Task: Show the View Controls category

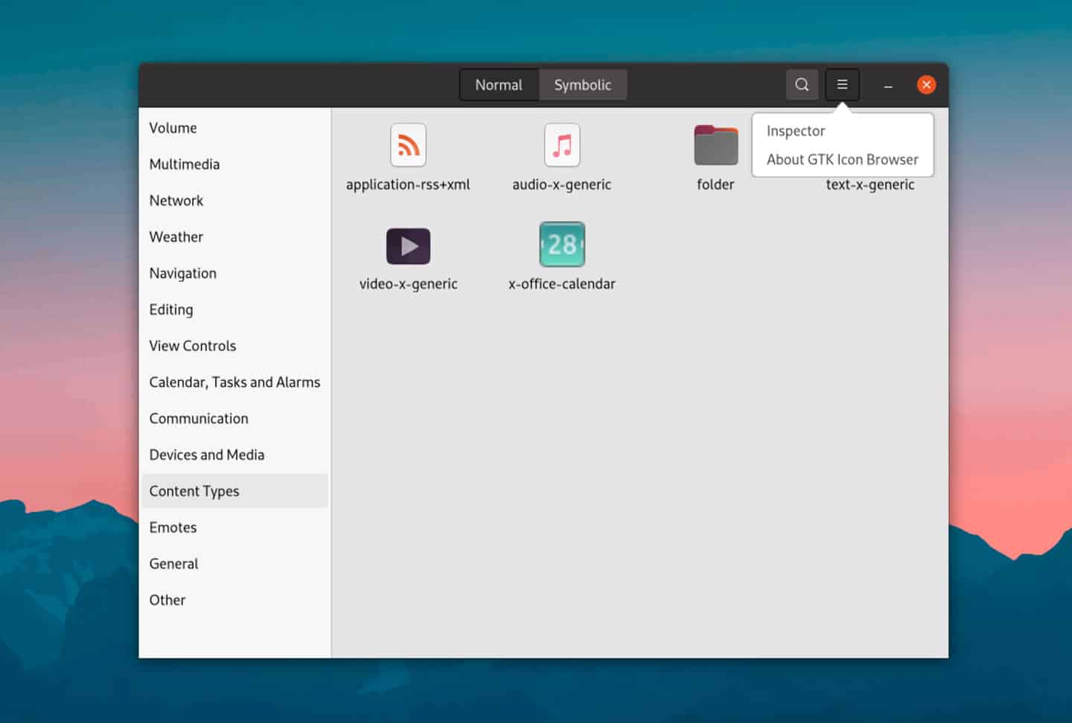Action: [234, 346]
